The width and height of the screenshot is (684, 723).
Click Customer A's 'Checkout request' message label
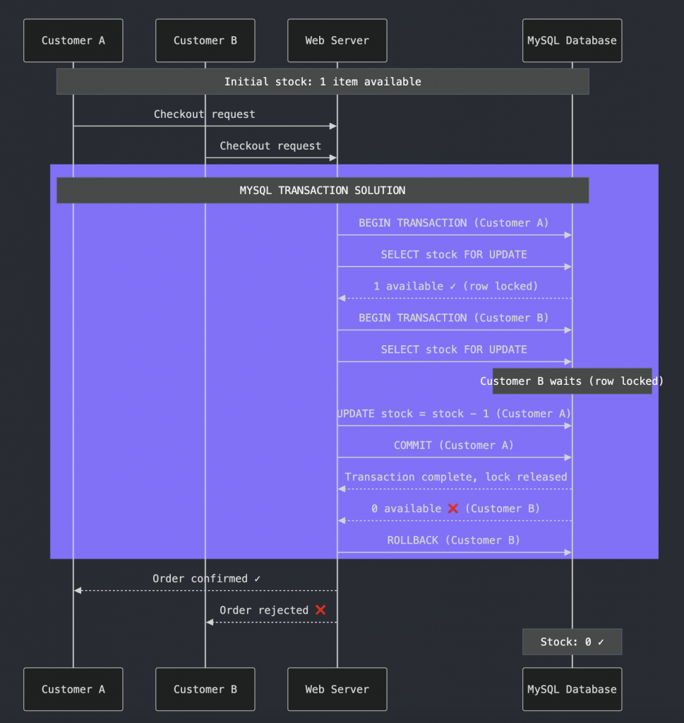tap(204, 114)
